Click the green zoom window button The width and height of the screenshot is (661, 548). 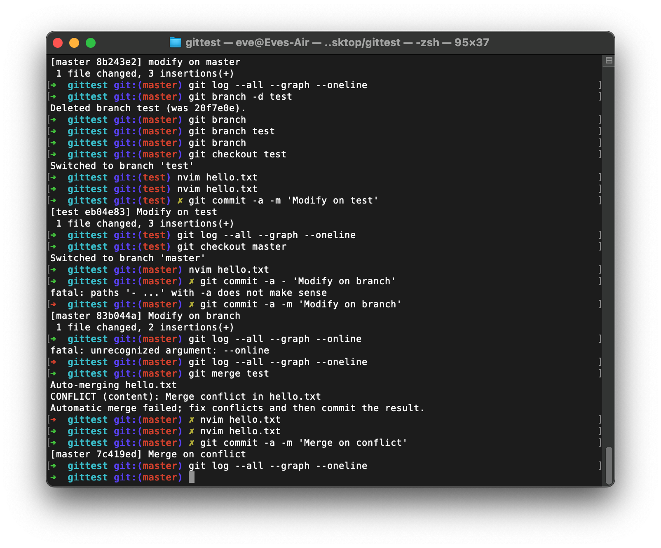[91, 43]
